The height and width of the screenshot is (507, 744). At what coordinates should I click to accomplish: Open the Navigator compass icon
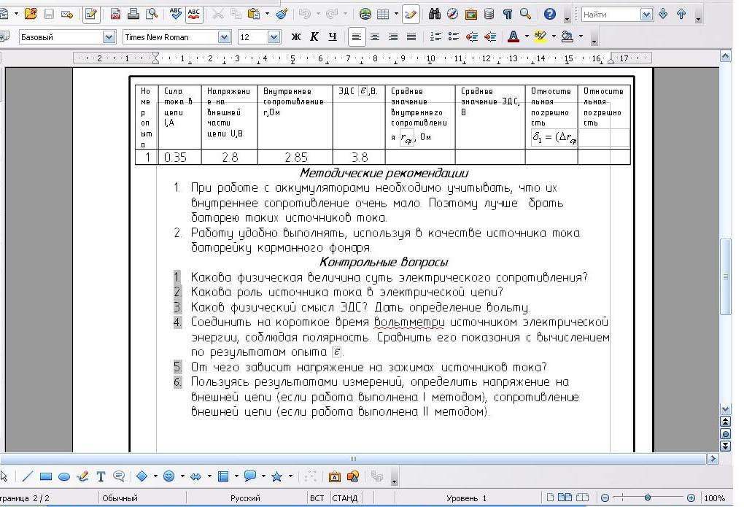453,15
